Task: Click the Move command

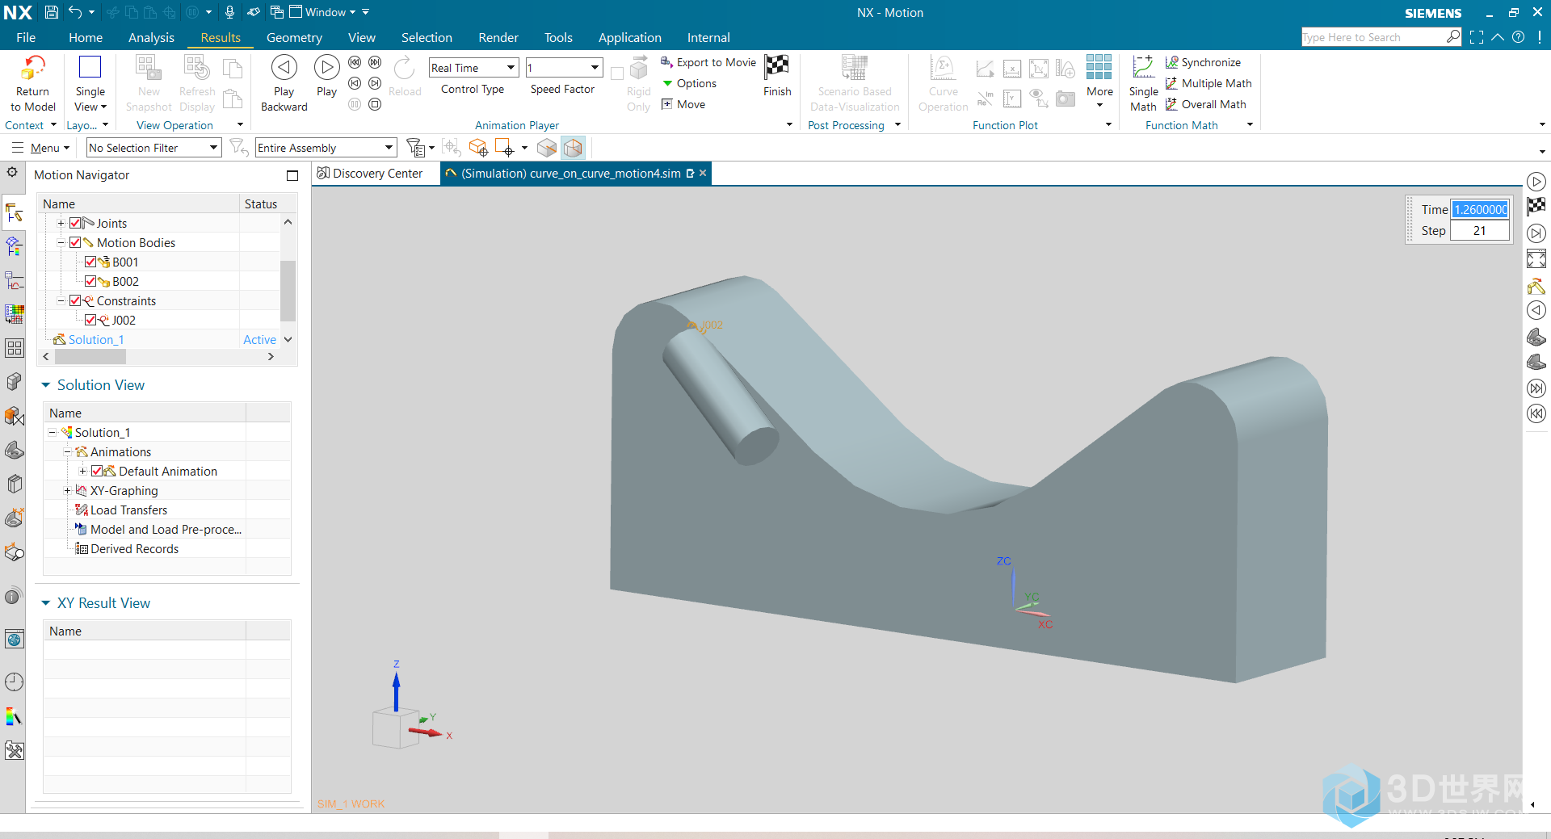Action: tap(683, 104)
